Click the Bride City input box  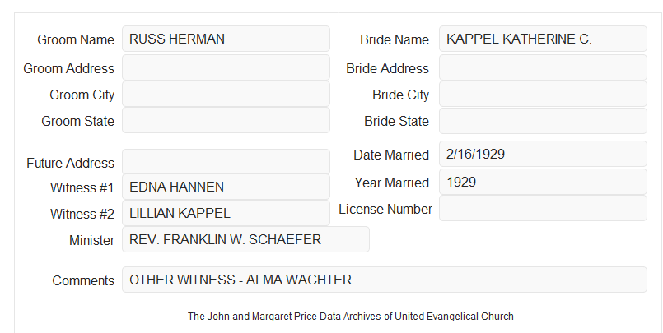click(x=543, y=94)
